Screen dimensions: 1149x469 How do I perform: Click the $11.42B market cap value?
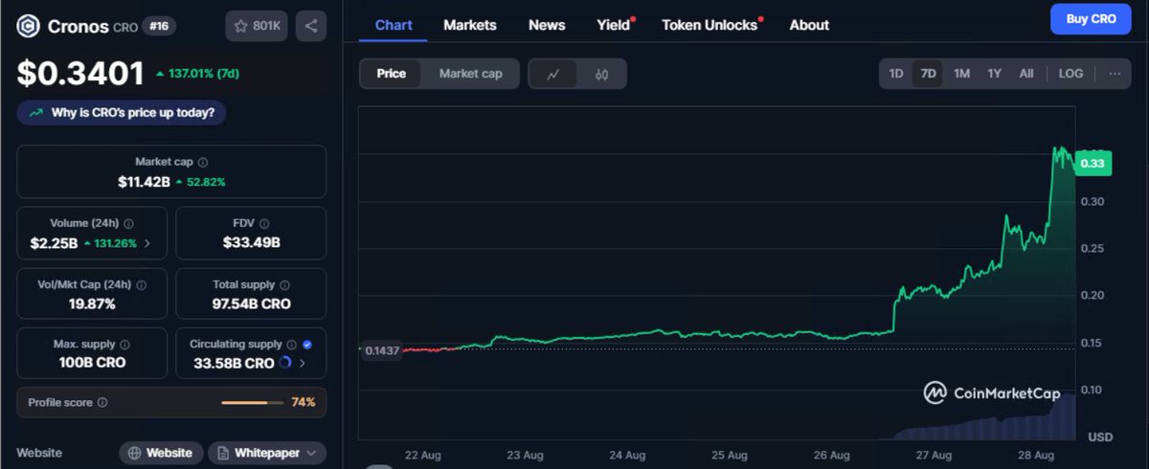click(x=144, y=182)
